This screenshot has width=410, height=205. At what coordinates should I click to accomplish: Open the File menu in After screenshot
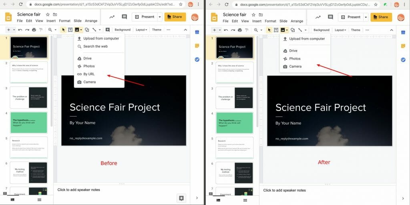coord(225,21)
